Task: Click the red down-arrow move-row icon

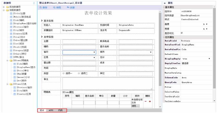Action: 150,101
